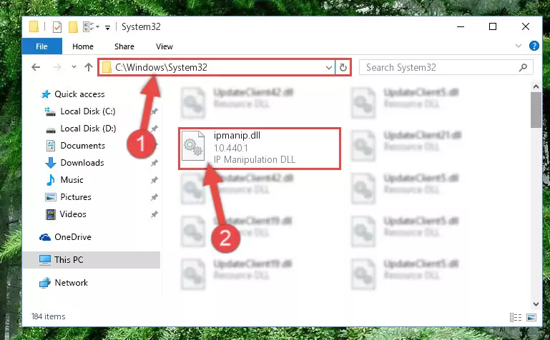Click the folder icon in address bar
The image size is (550, 340).
click(107, 67)
